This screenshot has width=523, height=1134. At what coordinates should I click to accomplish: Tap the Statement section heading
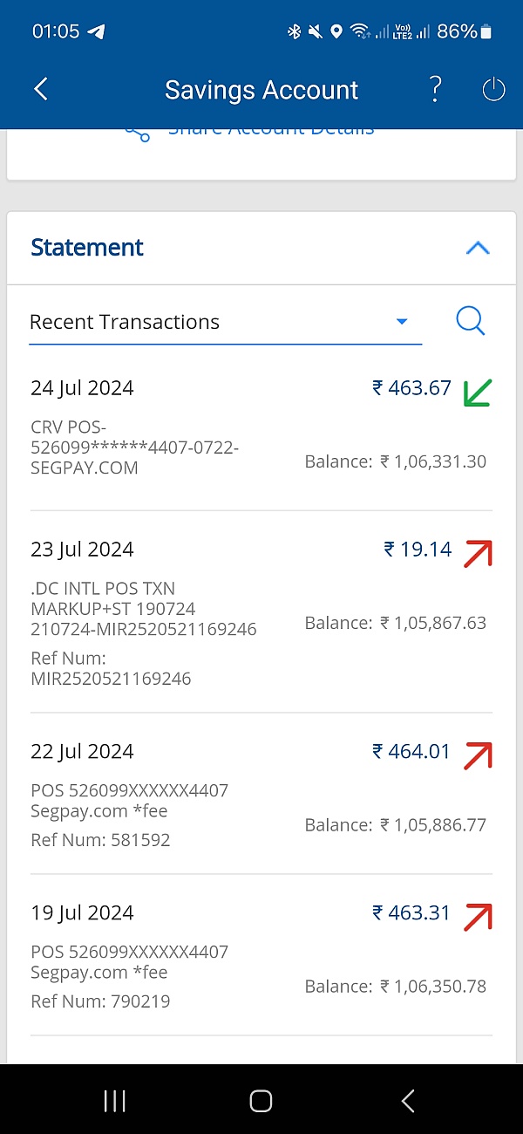pyautogui.click(x=87, y=248)
